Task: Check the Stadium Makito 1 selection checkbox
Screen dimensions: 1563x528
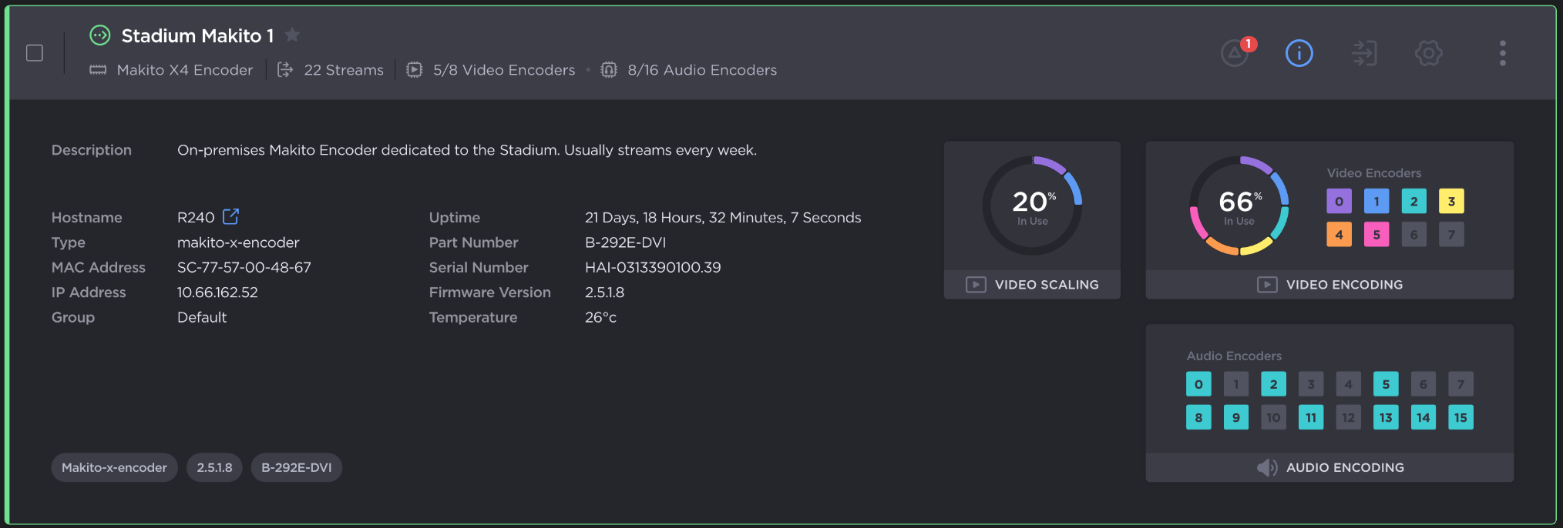Action: [35, 53]
